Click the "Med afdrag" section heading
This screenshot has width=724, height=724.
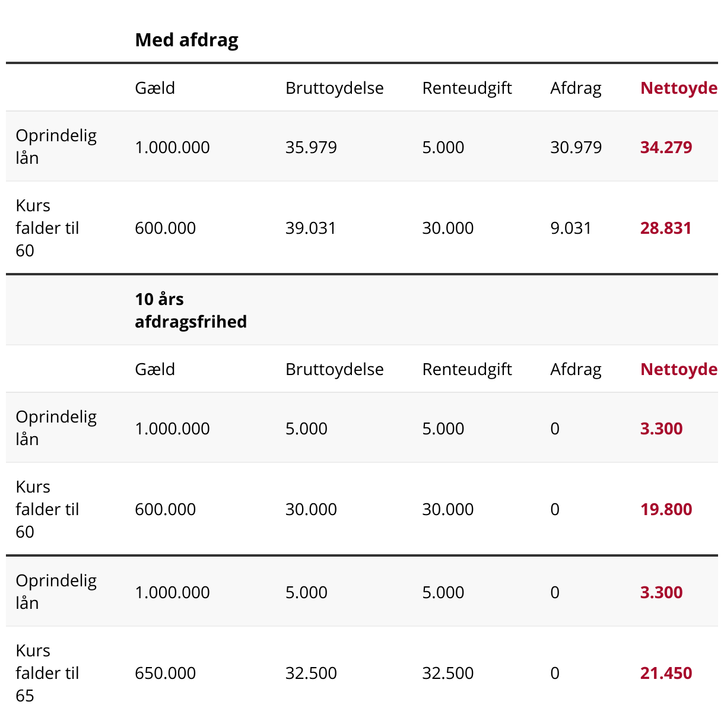(186, 40)
